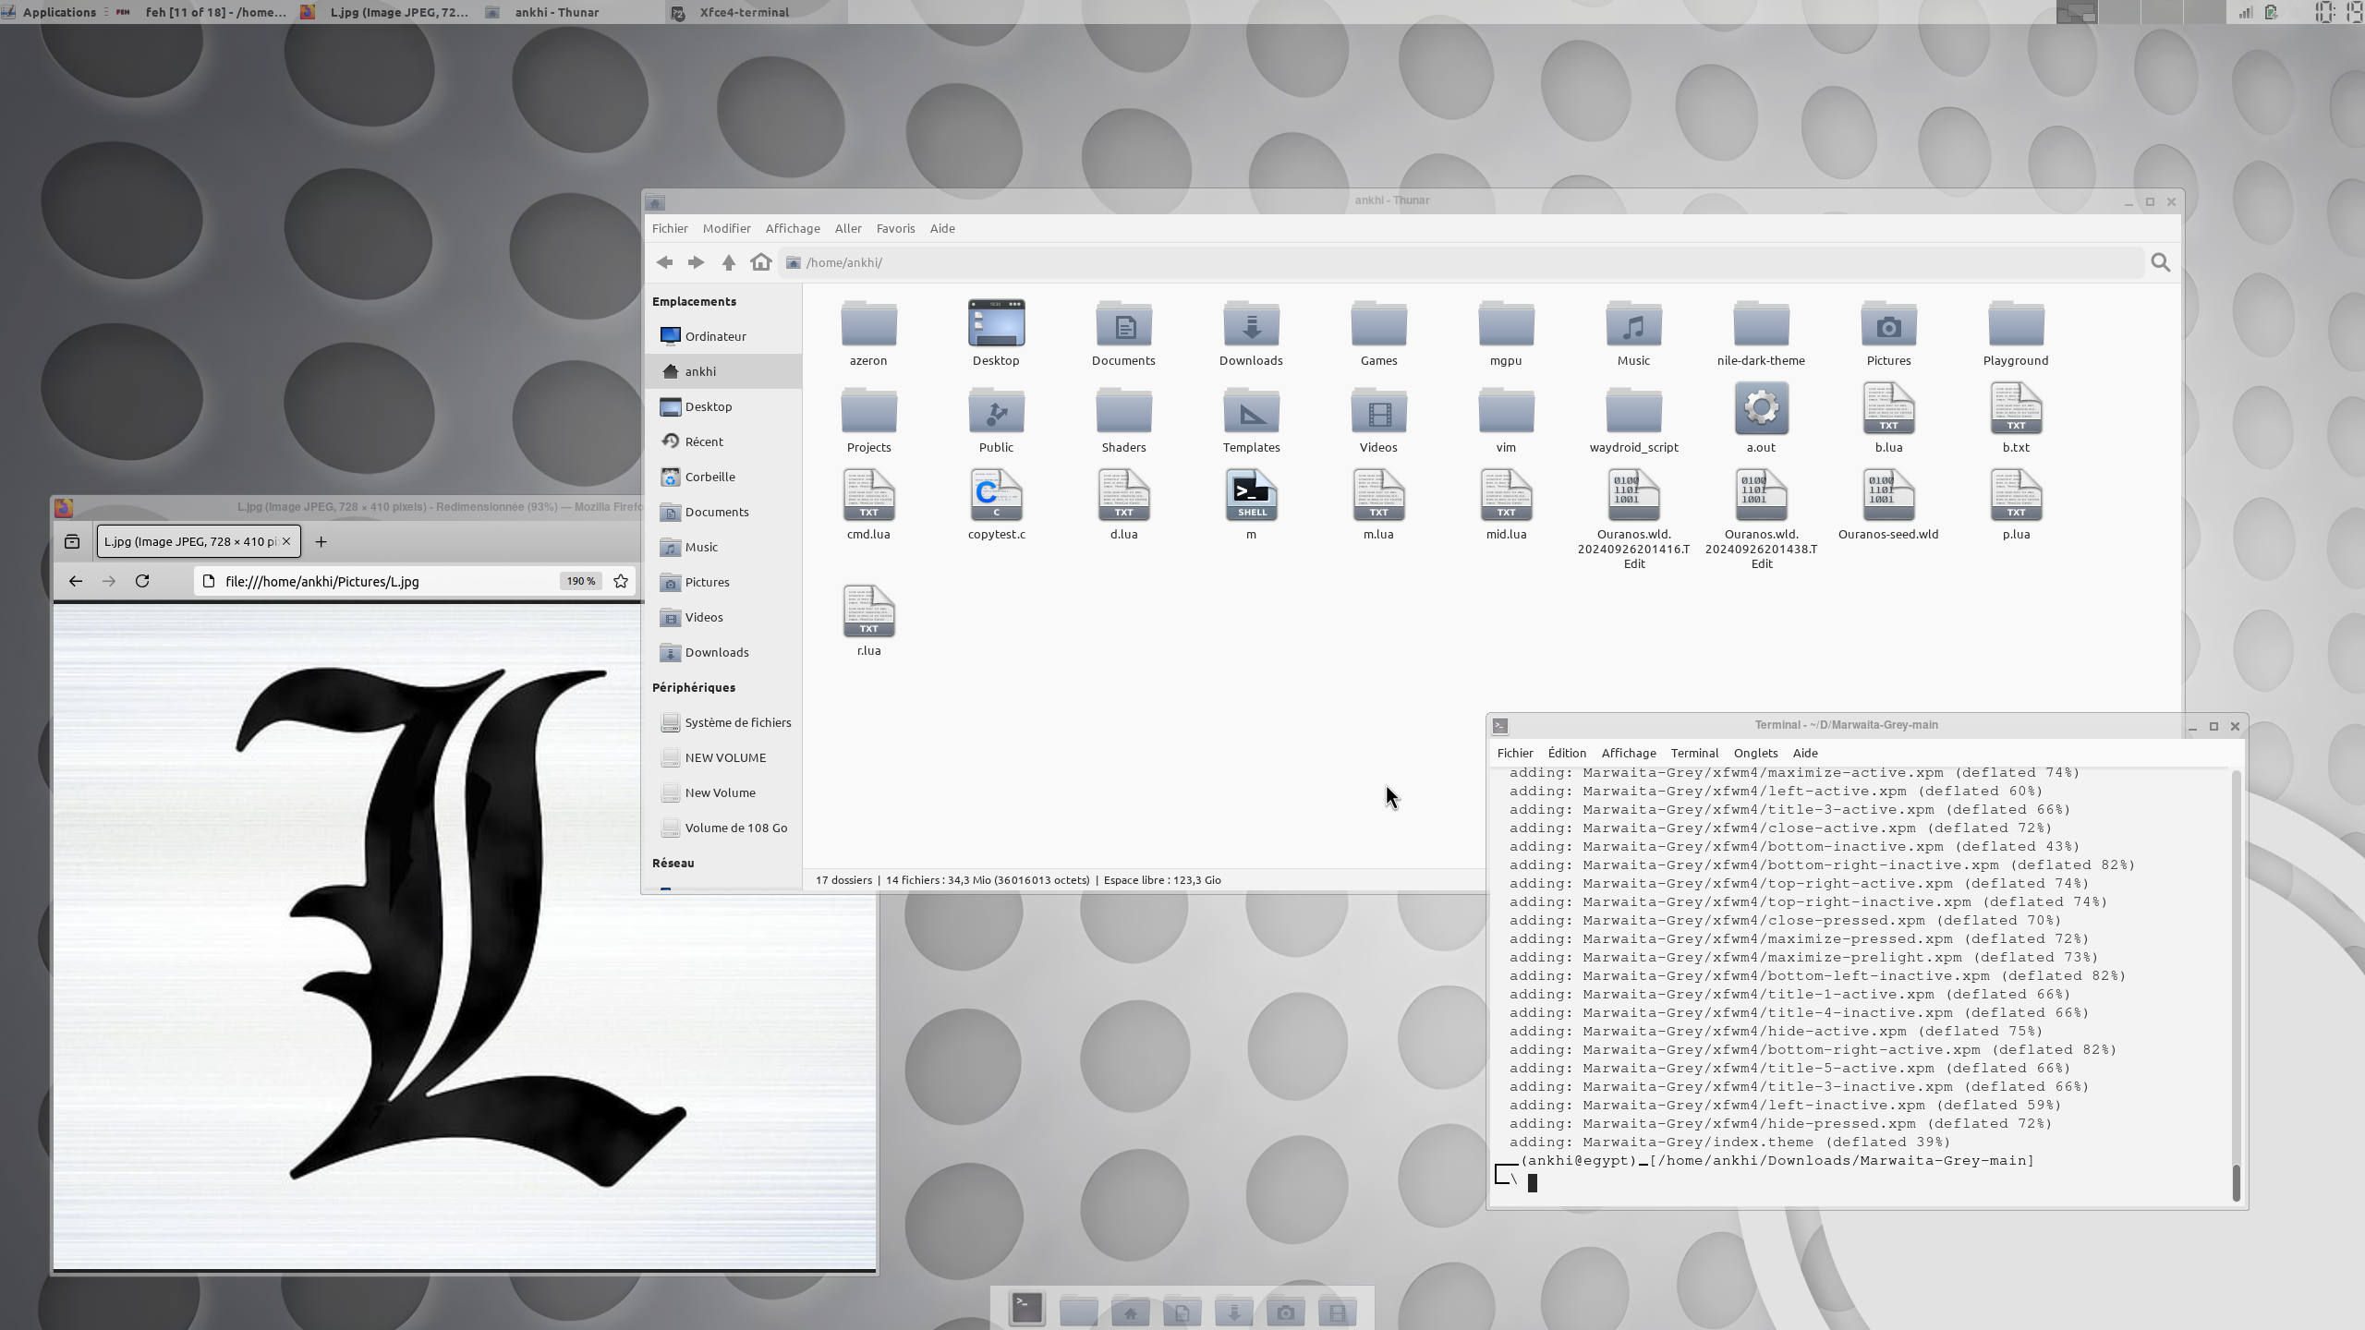Select Corbeille in the sidebar
Image resolution: width=2365 pixels, height=1330 pixels.
tap(709, 477)
